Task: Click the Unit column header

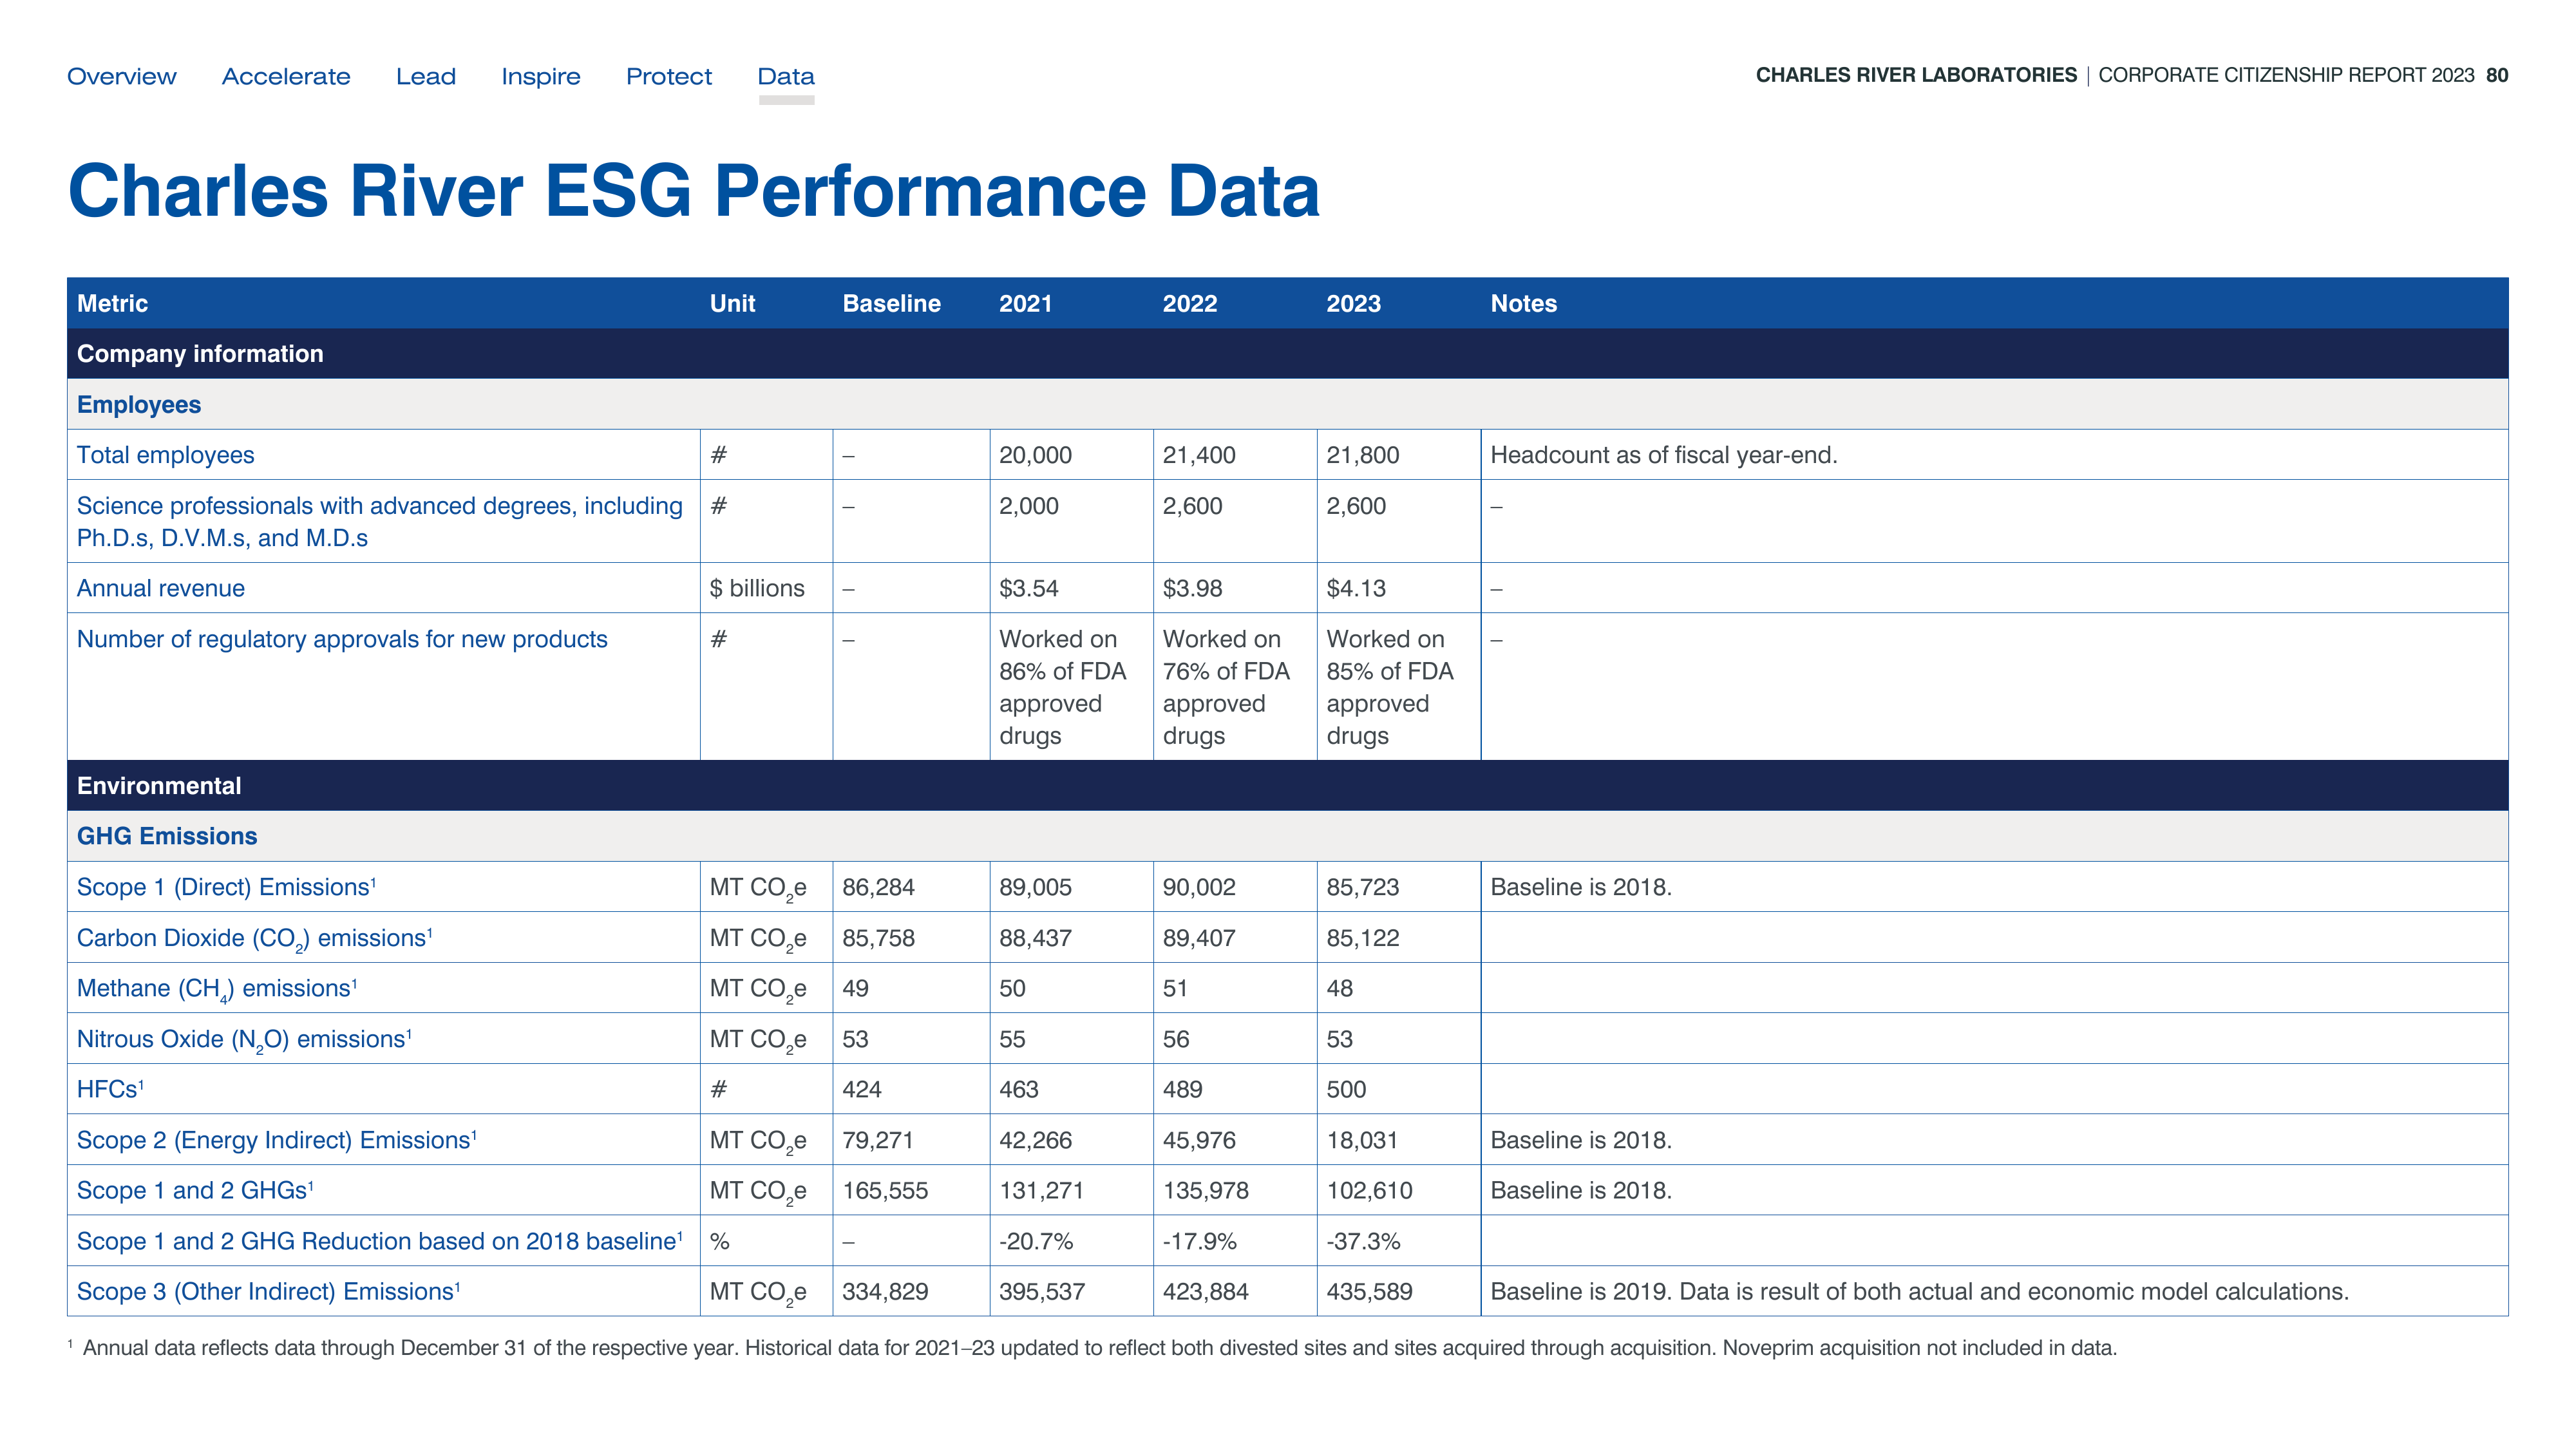Action: 732,303
